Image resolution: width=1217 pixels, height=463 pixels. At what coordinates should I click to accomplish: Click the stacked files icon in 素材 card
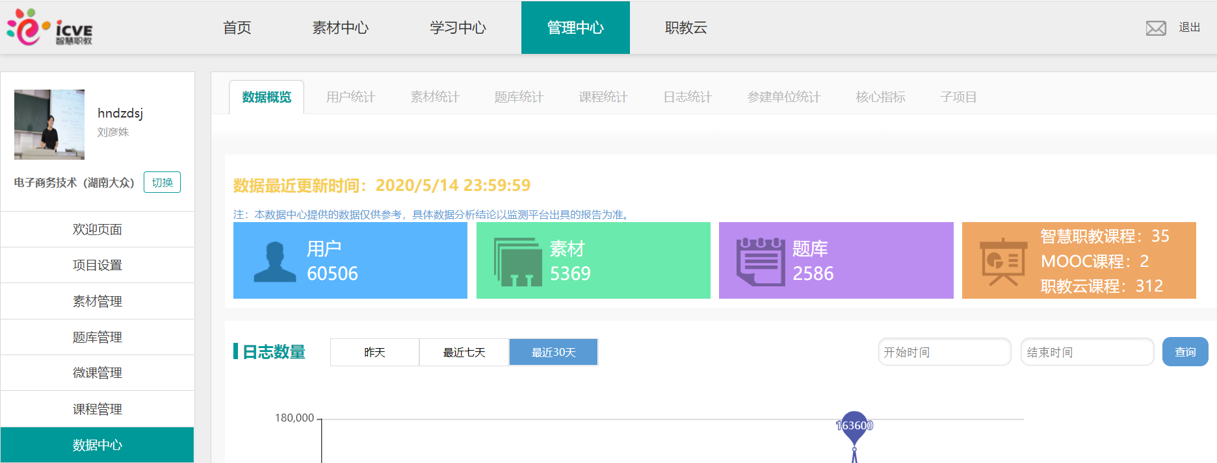(517, 262)
